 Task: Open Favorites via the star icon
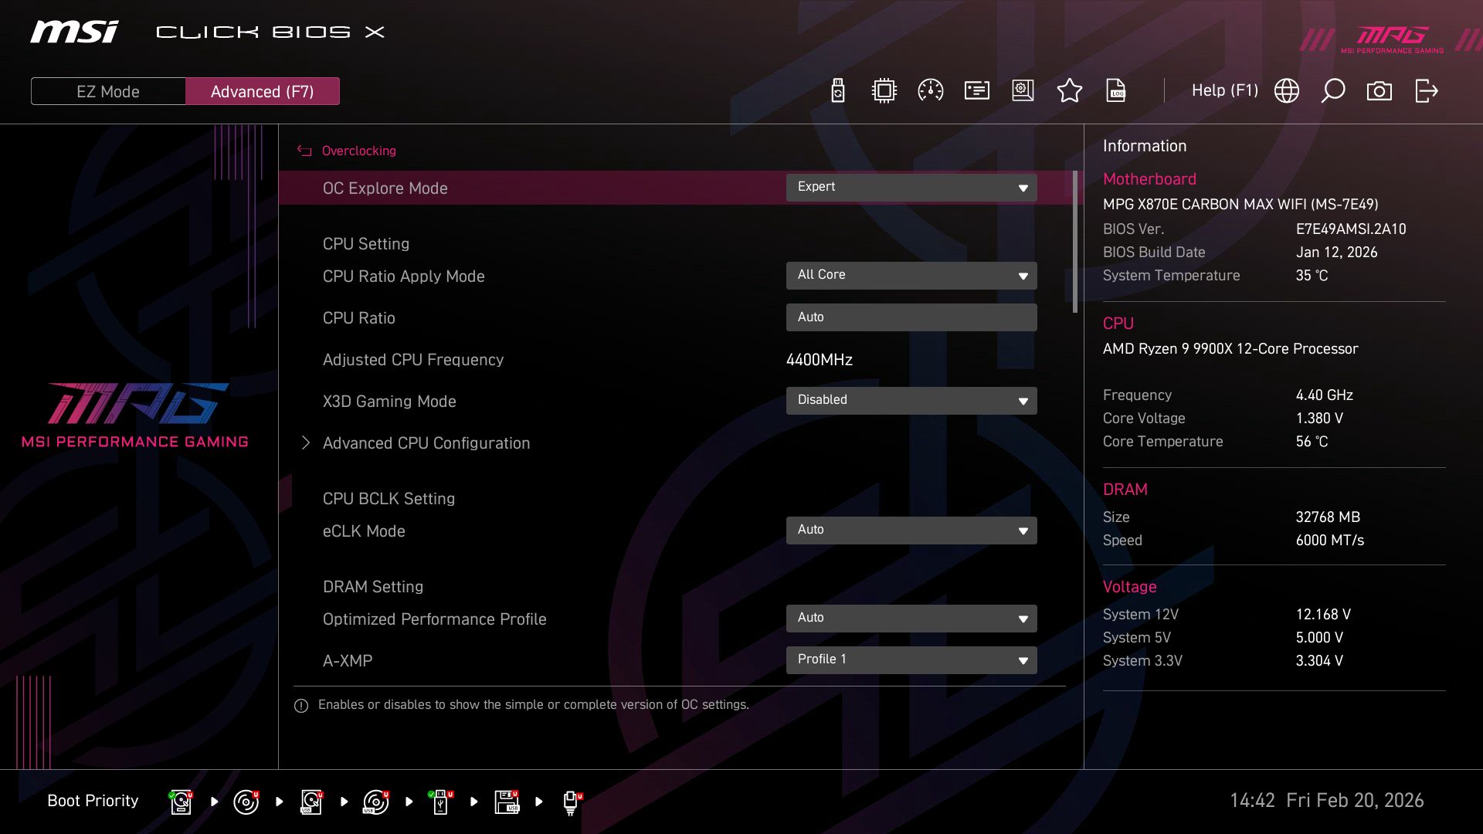[x=1070, y=90]
